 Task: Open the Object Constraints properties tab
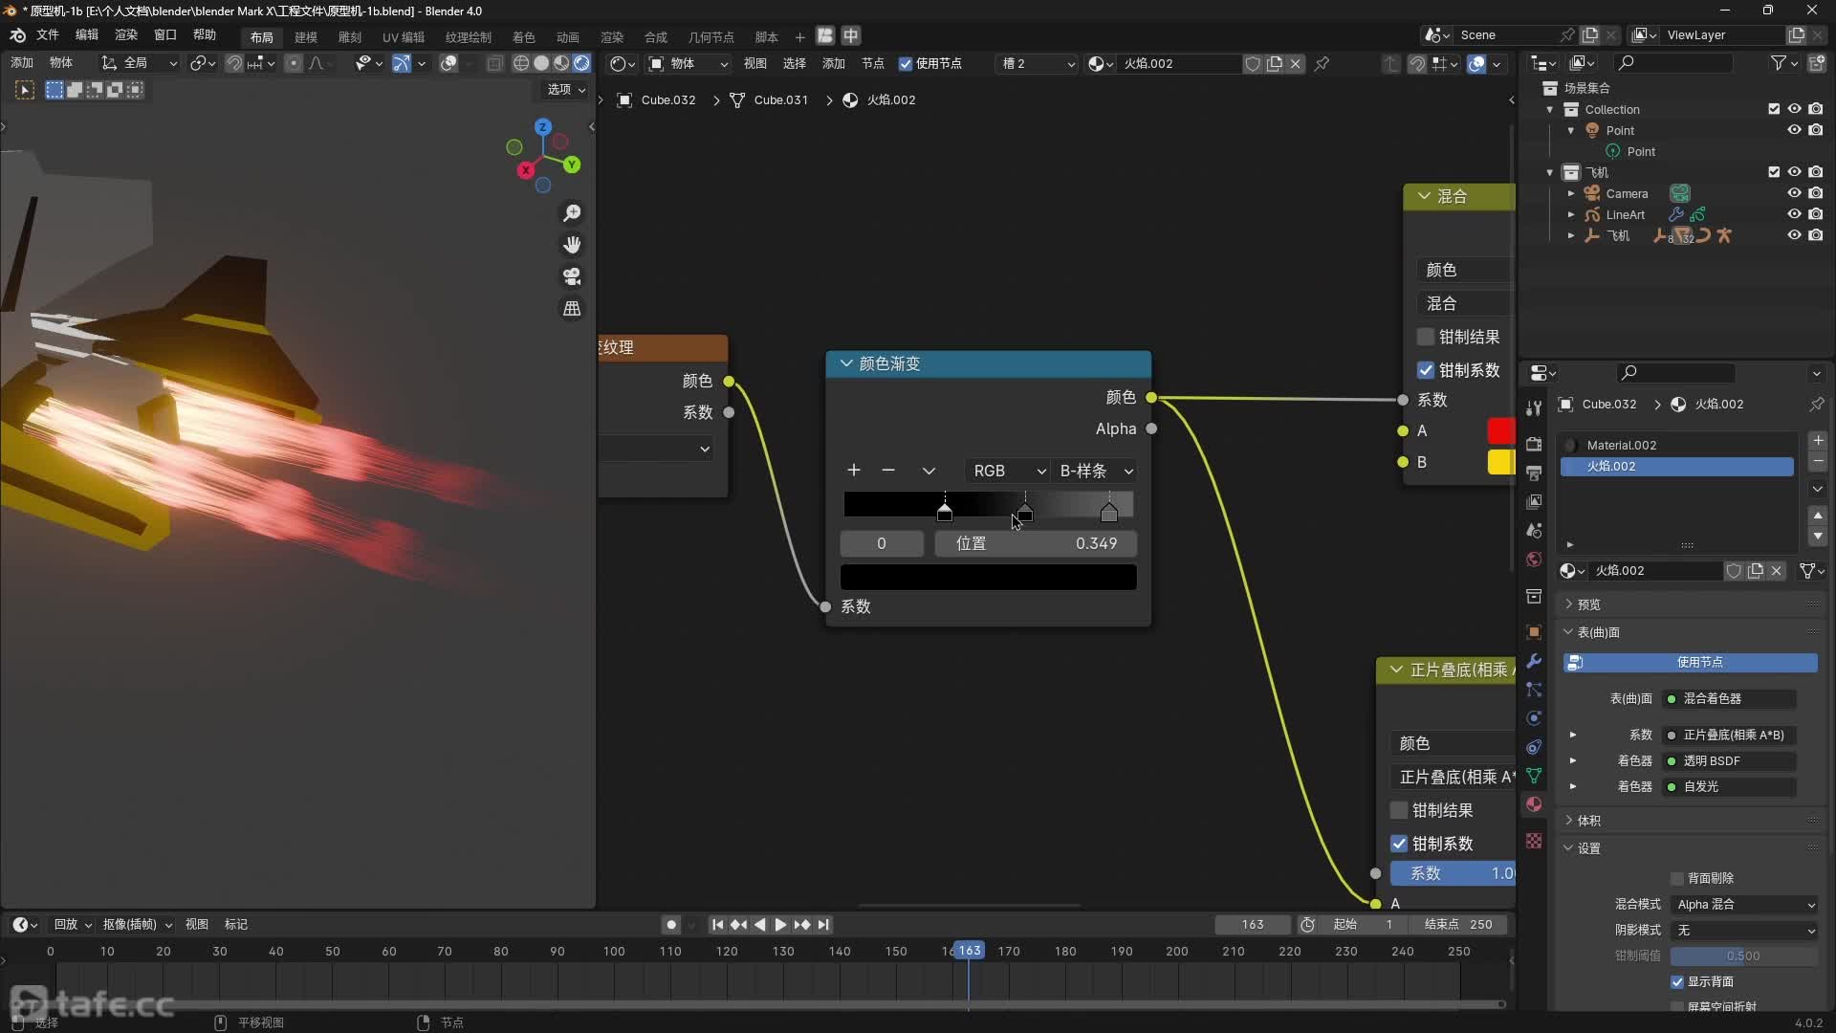click(1534, 747)
